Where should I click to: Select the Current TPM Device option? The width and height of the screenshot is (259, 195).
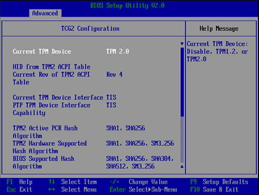[x=42, y=51]
